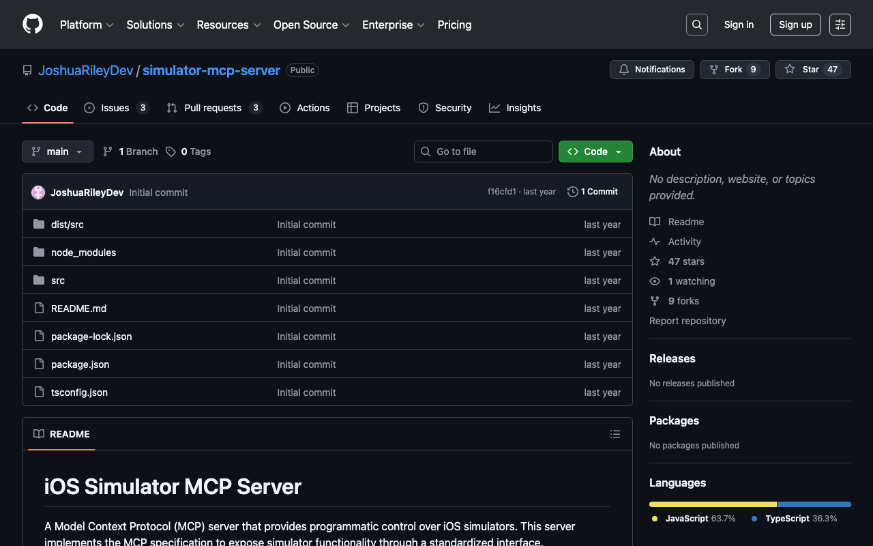Click the Notifications bell button
This screenshot has width=873, height=546.
(x=651, y=70)
